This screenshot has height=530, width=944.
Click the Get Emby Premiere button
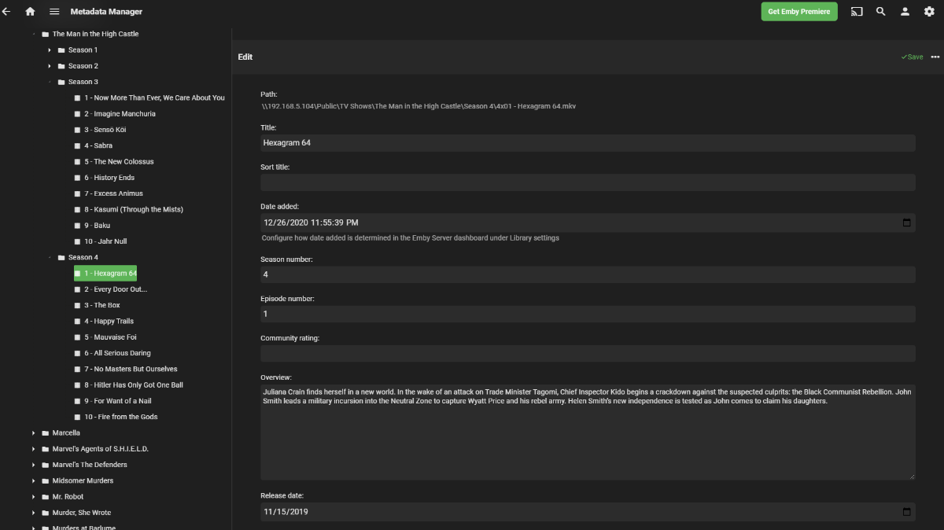pos(798,12)
